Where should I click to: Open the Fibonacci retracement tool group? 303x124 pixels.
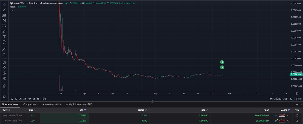(4, 15)
